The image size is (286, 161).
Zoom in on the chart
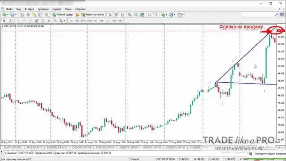point(130,15)
